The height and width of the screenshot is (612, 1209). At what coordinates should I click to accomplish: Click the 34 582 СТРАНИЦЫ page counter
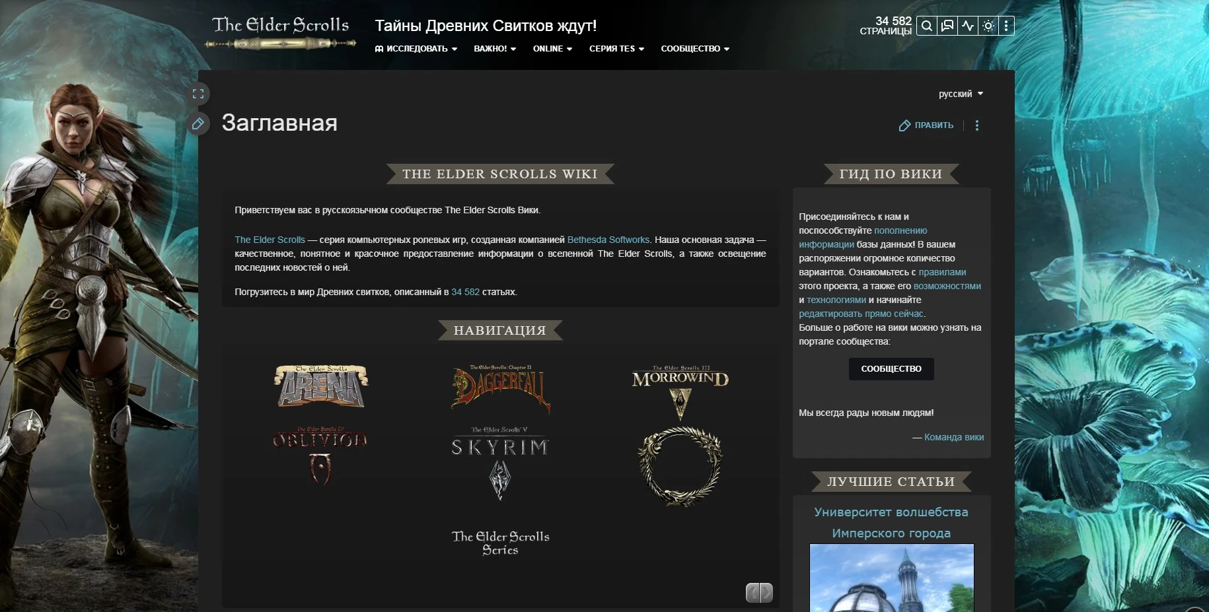point(886,26)
